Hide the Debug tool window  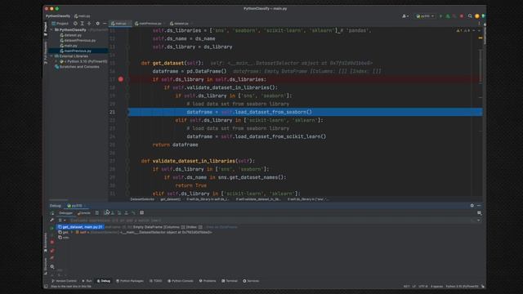(x=479, y=206)
